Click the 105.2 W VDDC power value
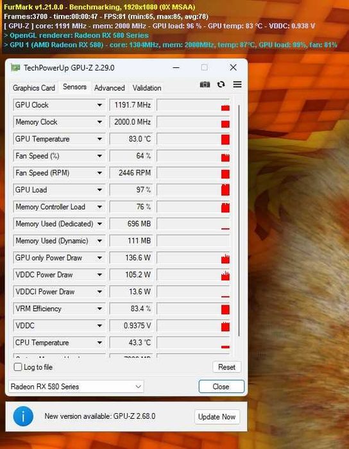This screenshot has width=349, height=449. click(132, 275)
